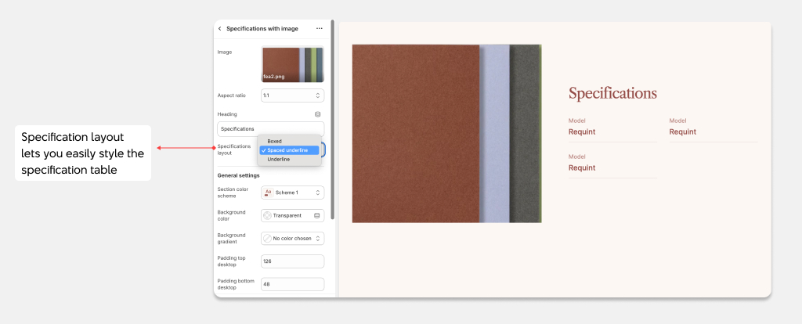Image resolution: width=802 pixels, height=324 pixels.
Task: Click the Specifications heading in the preview
Action: (x=612, y=93)
